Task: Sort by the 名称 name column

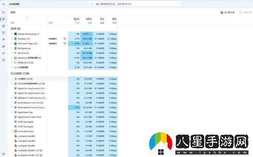Action: [x=28, y=21]
